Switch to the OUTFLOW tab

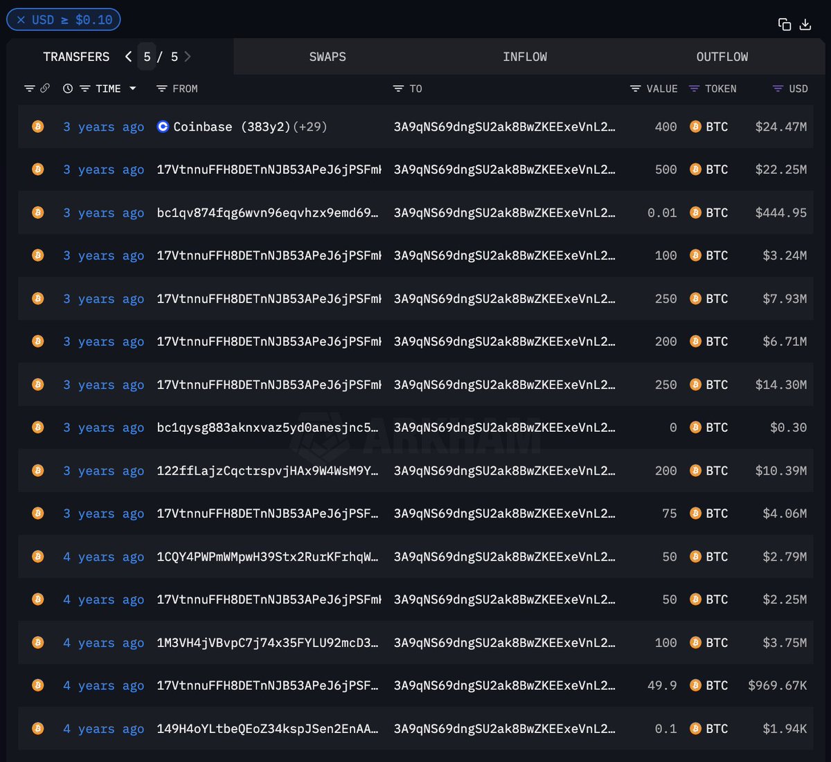pos(722,57)
